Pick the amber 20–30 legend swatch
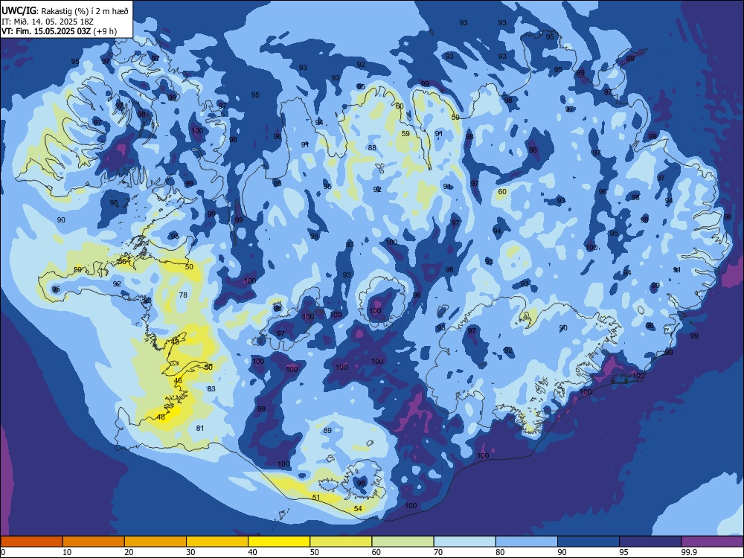This screenshot has height=558, width=744. [x=155, y=542]
